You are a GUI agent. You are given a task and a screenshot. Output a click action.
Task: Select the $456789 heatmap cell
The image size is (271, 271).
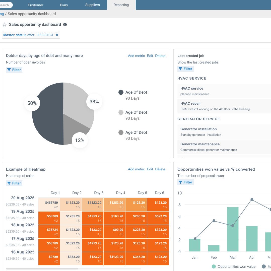tap(49, 205)
